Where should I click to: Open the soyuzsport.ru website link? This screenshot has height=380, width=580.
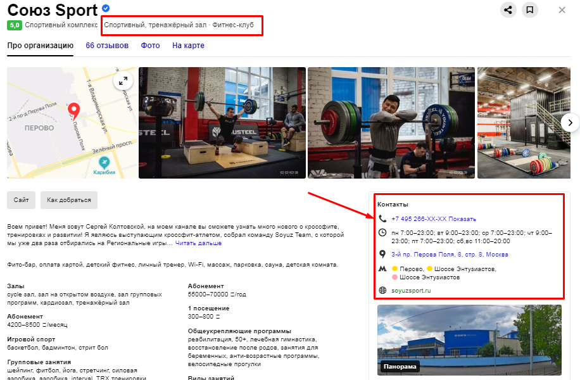[x=411, y=291]
